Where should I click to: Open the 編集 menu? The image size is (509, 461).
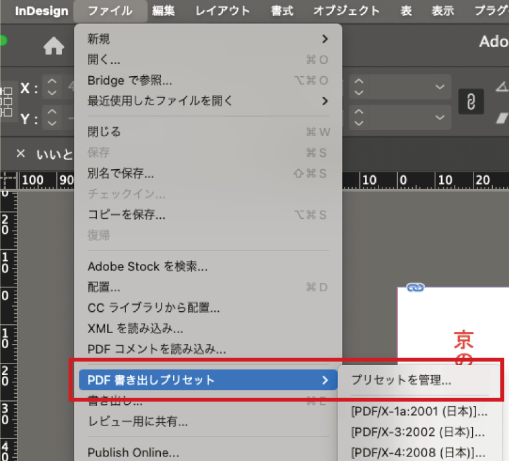pyautogui.click(x=163, y=11)
